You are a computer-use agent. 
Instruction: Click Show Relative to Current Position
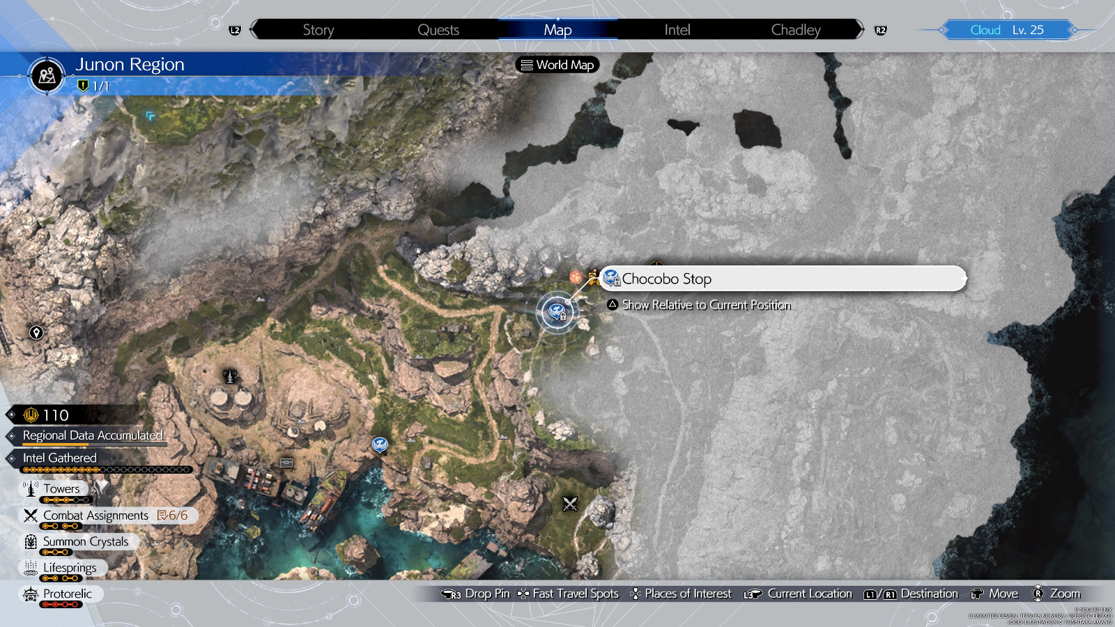(x=705, y=305)
